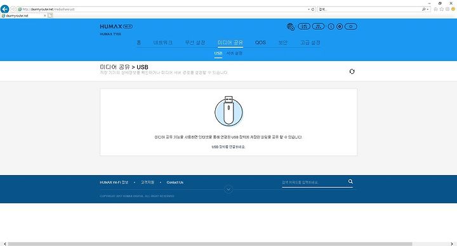
Task: Open the browser tools gear icon
Action: [x=447, y=9]
